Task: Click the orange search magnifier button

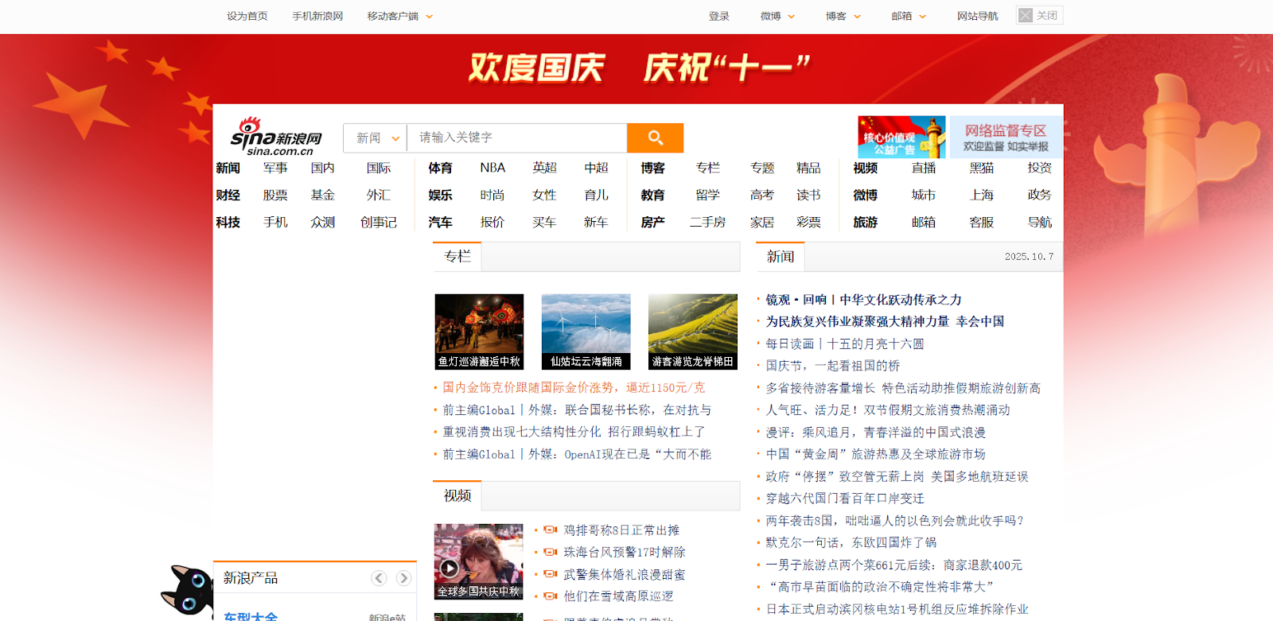Action: click(655, 138)
